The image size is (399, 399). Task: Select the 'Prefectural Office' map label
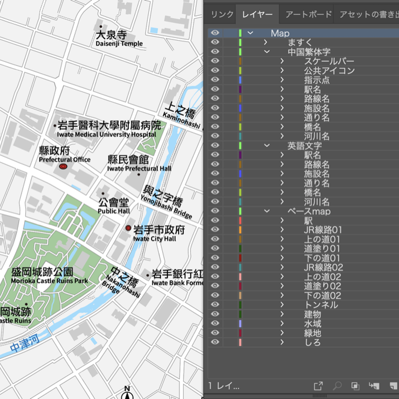pos(65,160)
